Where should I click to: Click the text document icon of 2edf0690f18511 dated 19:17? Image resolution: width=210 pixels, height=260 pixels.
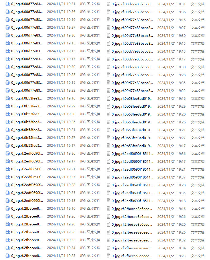pyautogui.click(x=108, y=162)
